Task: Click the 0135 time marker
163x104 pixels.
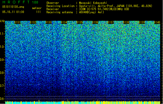Action: point(80,22)
